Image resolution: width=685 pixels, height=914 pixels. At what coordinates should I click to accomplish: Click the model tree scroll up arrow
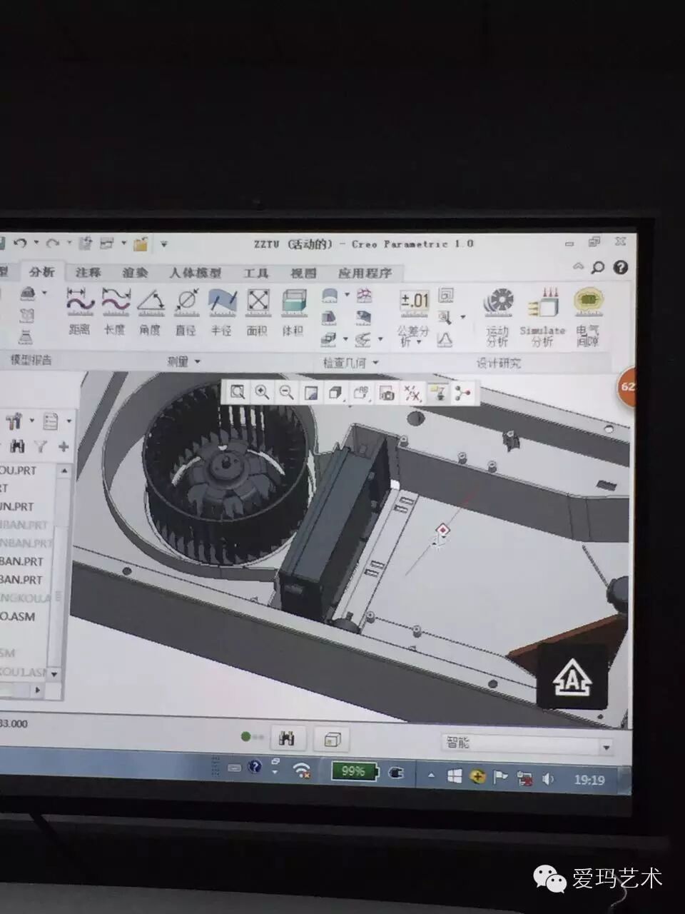point(64,471)
